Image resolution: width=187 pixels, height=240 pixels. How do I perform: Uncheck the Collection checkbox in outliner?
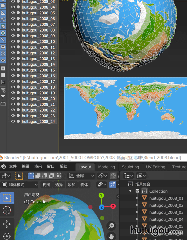coord(137,191)
